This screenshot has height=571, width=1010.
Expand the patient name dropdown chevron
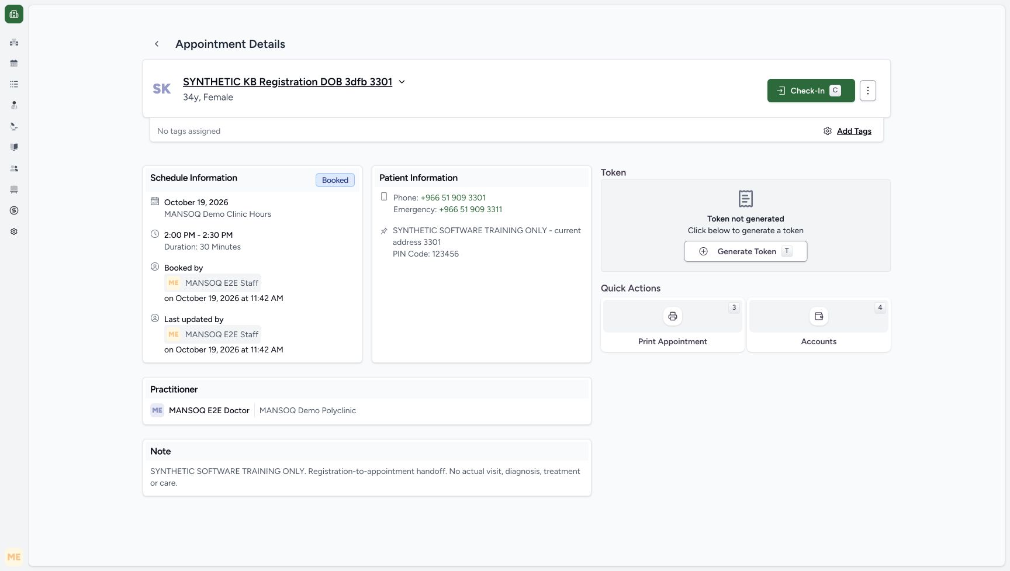402,82
